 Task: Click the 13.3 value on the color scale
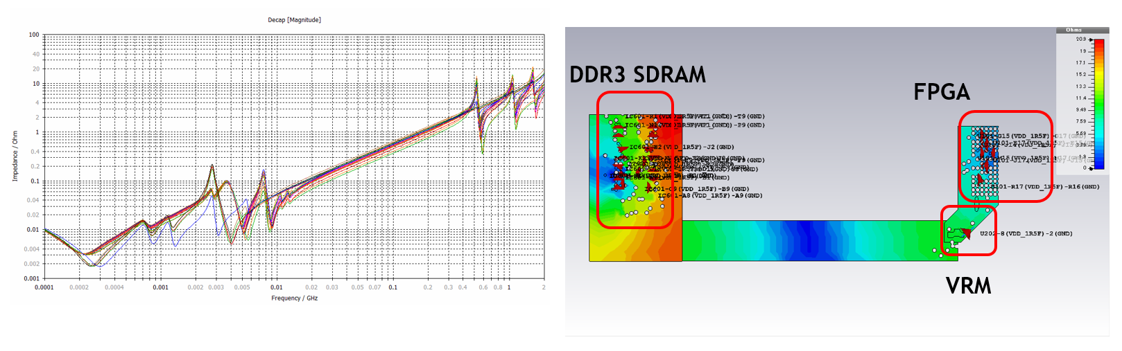point(1081,87)
